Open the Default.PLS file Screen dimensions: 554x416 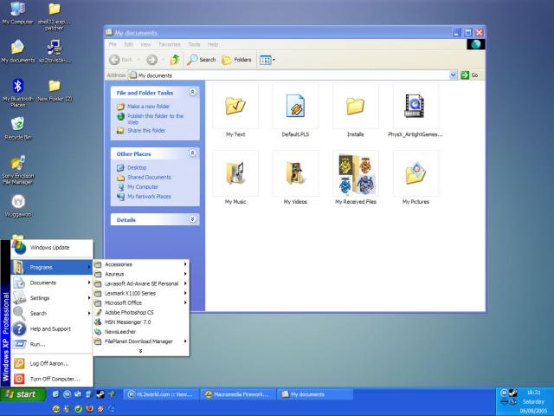tap(295, 111)
